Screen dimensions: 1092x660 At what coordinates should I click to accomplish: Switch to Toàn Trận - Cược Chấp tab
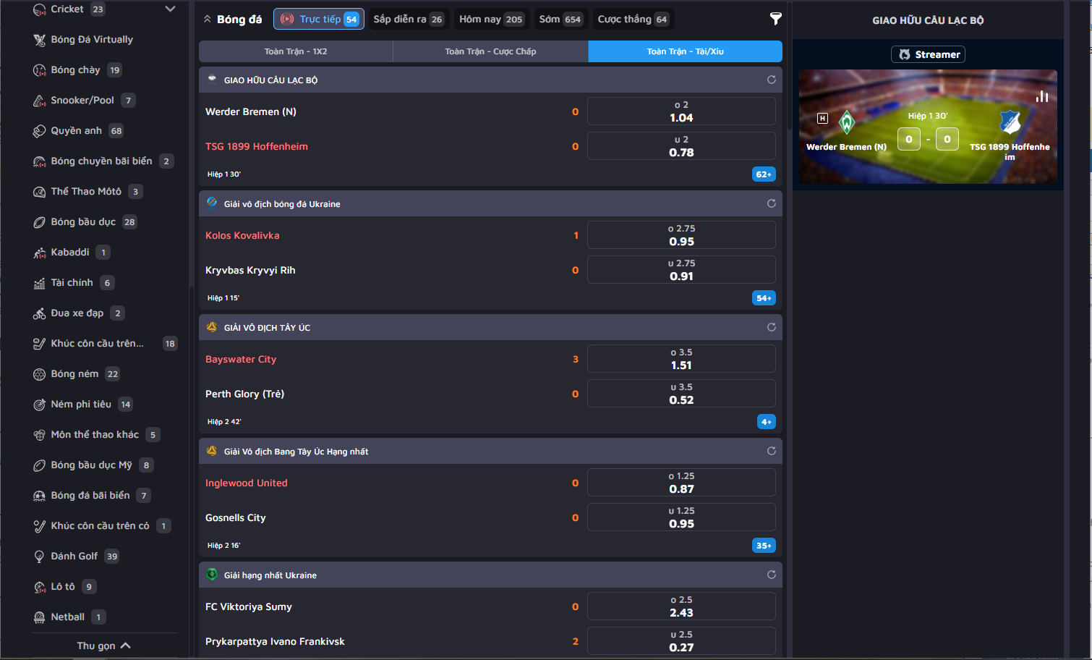click(490, 51)
